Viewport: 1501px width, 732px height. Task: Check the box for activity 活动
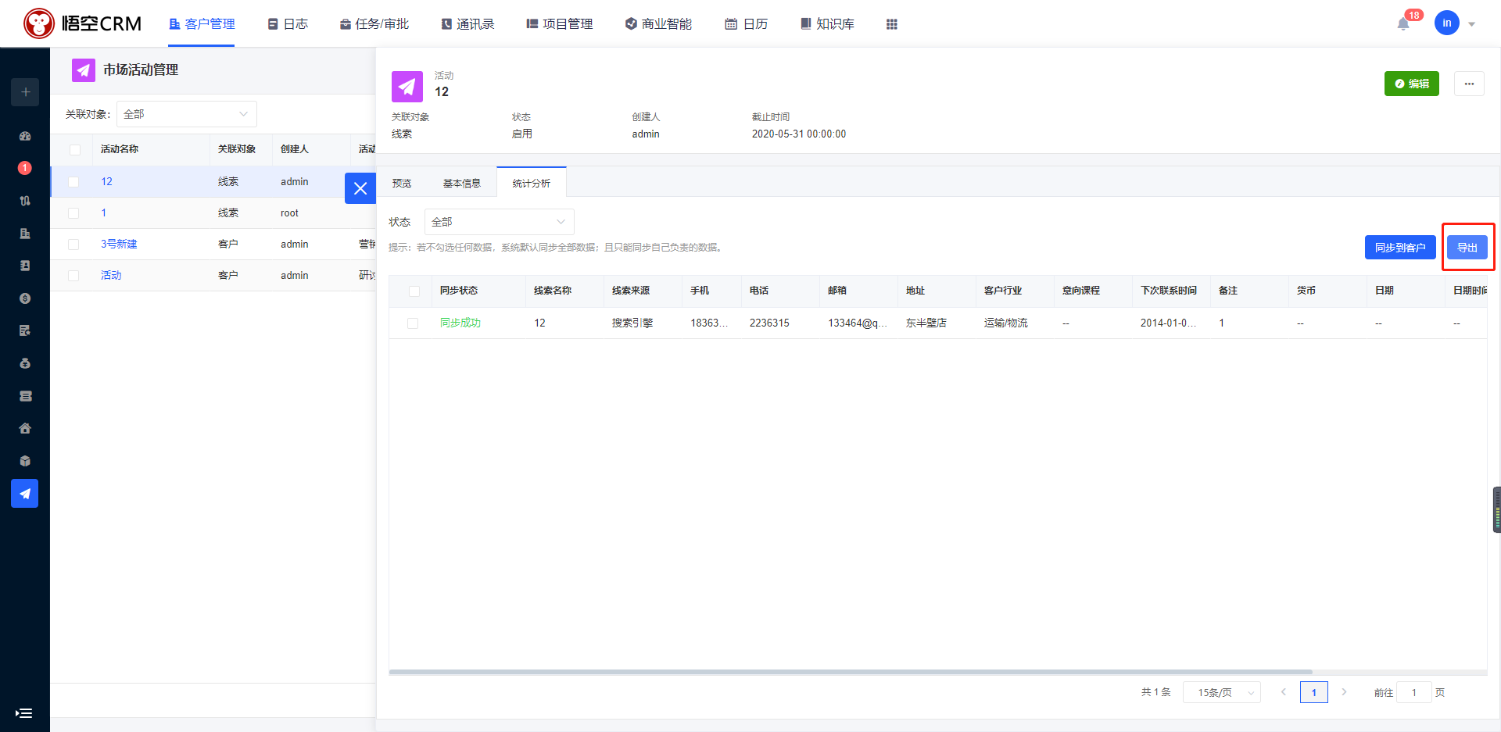pos(73,276)
